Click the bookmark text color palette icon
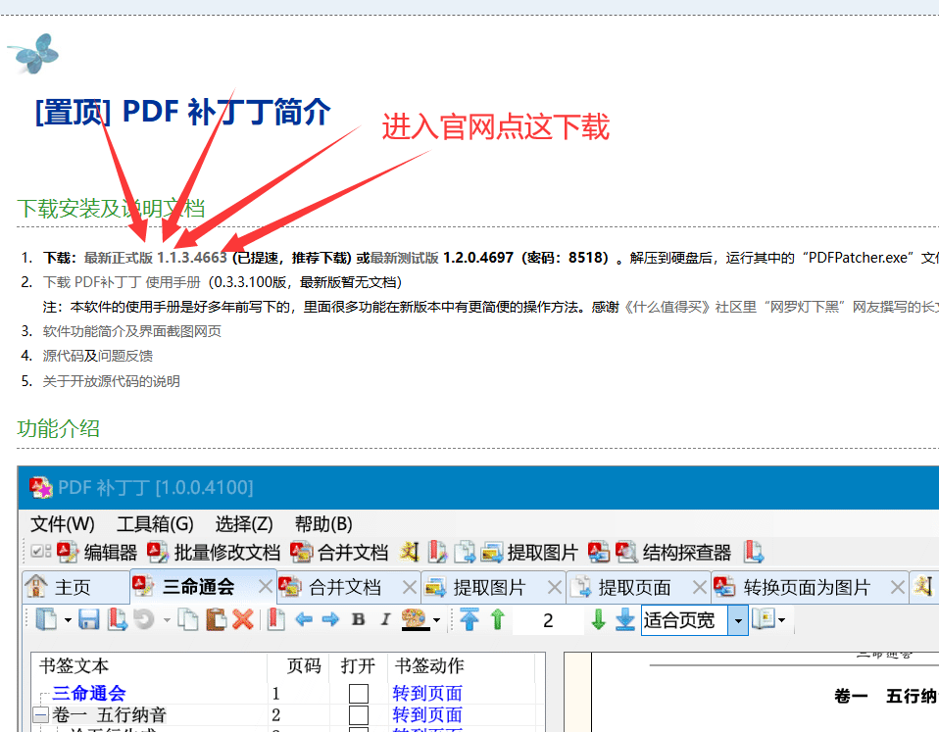This screenshot has height=732, width=939. pos(415,619)
